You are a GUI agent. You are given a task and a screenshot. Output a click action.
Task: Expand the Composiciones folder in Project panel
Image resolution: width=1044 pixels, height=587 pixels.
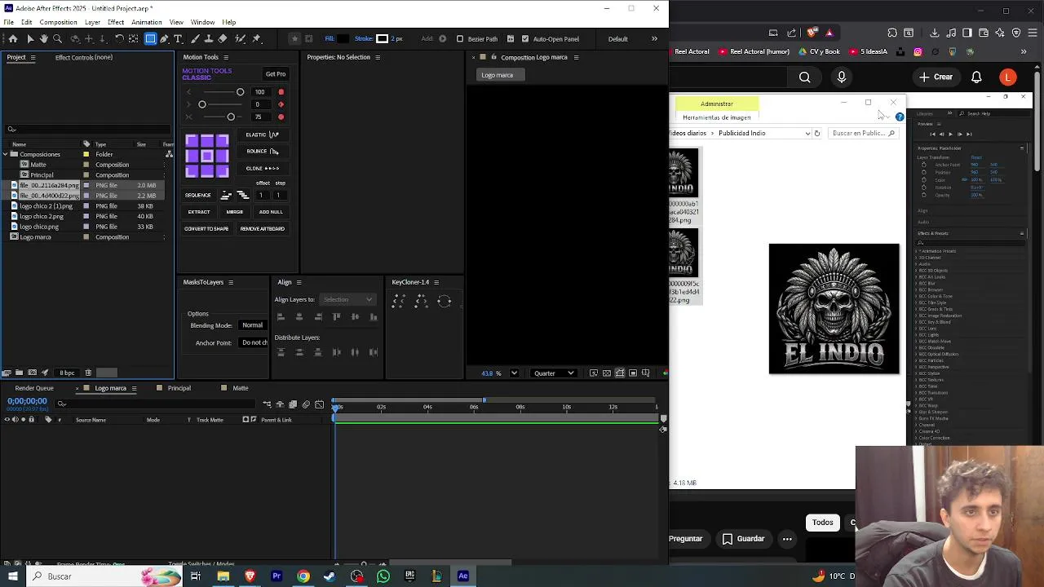(5, 154)
